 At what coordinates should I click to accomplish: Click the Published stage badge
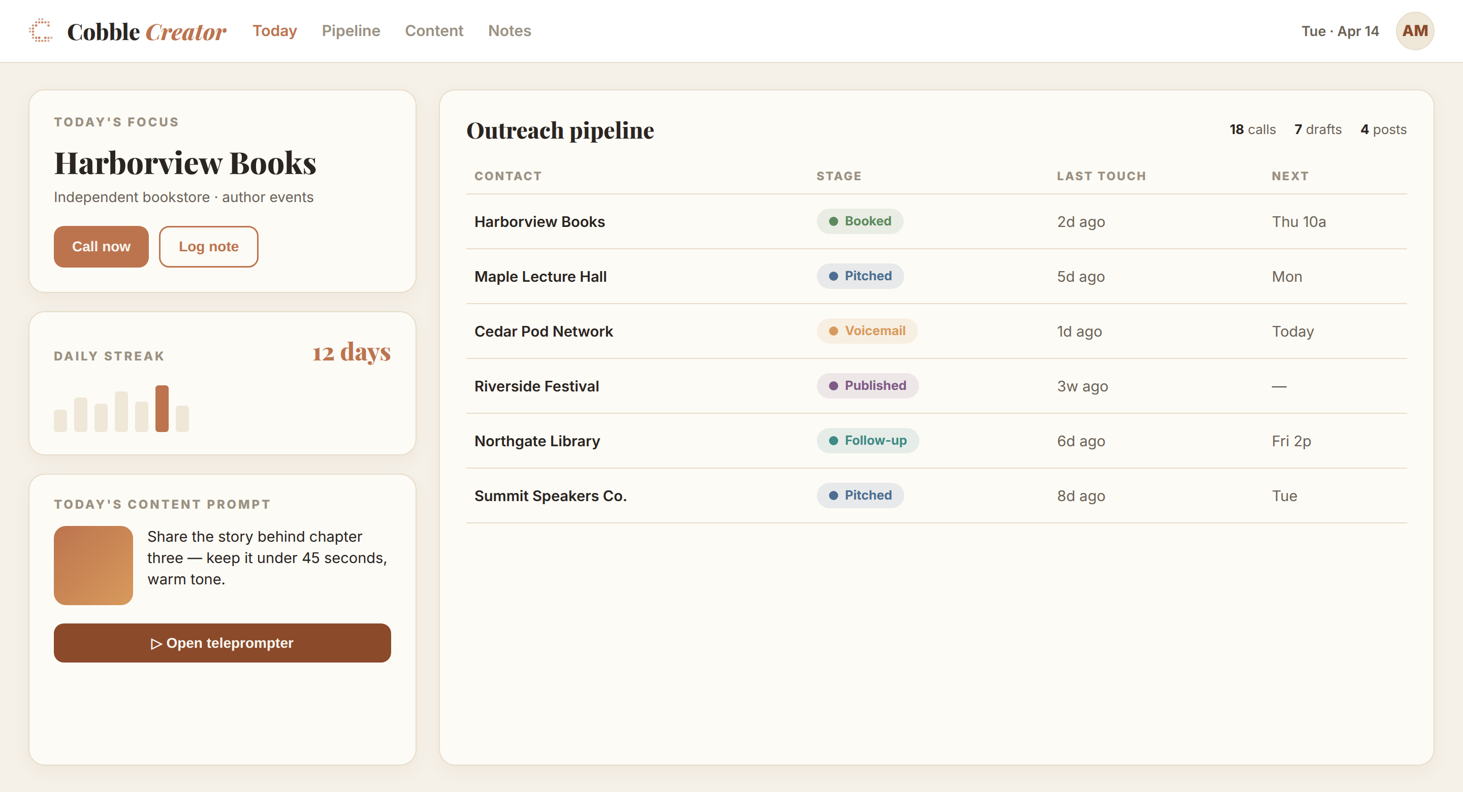pyautogui.click(x=867, y=385)
